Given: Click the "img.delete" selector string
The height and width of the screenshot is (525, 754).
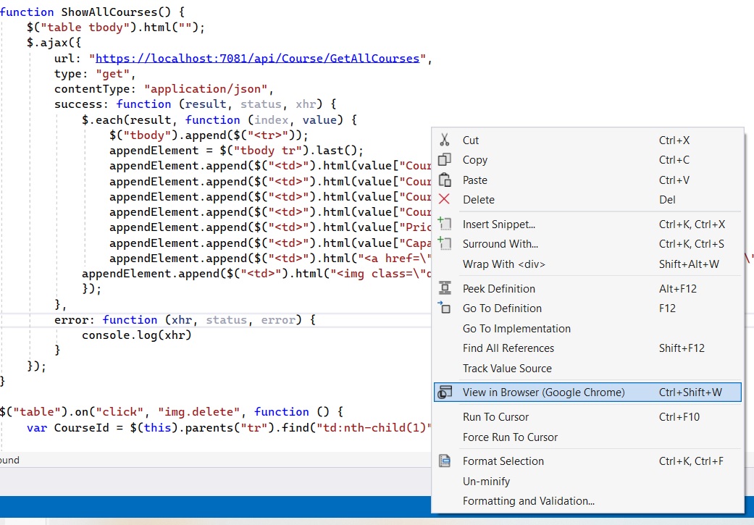Looking at the screenshot, I should [x=198, y=412].
